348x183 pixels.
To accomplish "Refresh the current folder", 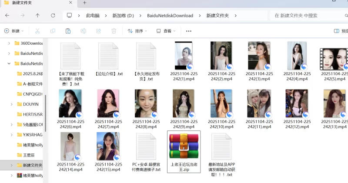I will (x=53, y=16).
